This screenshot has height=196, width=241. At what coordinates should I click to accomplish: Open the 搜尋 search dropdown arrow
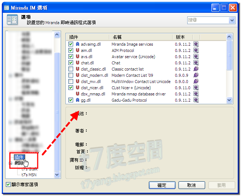click(x=232, y=20)
